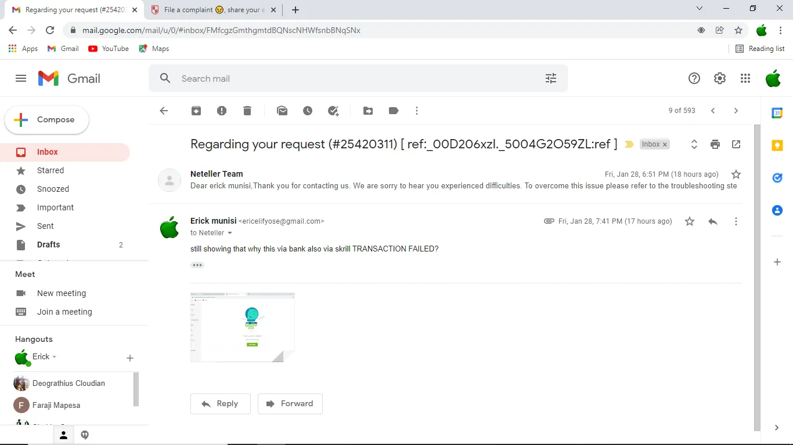Open the attached screenshot thumbnail

(x=243, y=327)
